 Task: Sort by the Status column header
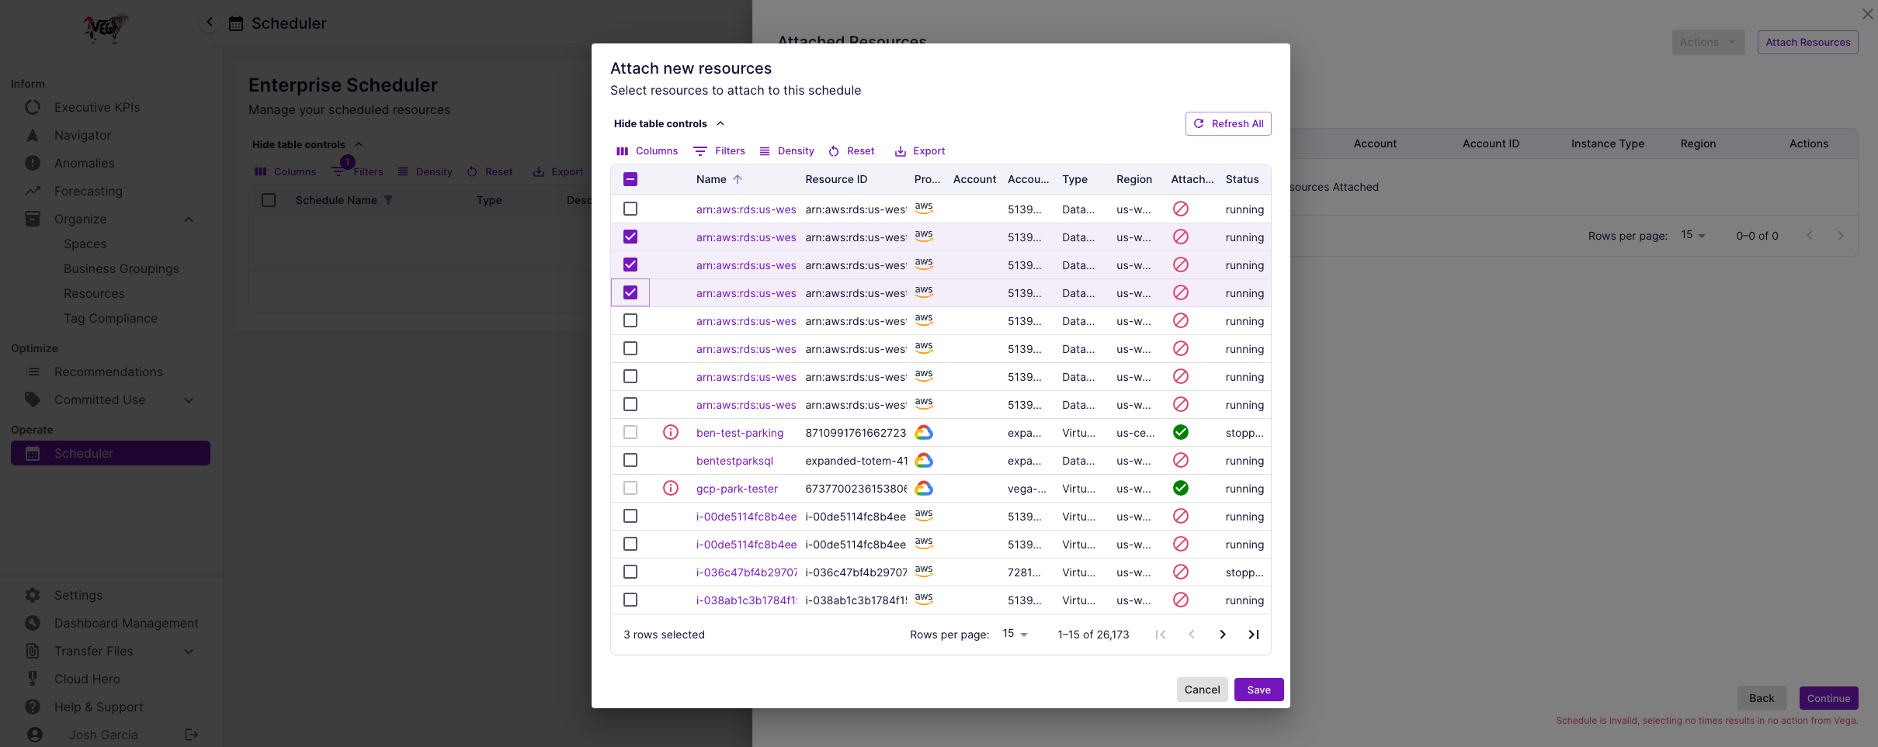click(1242, 179)
